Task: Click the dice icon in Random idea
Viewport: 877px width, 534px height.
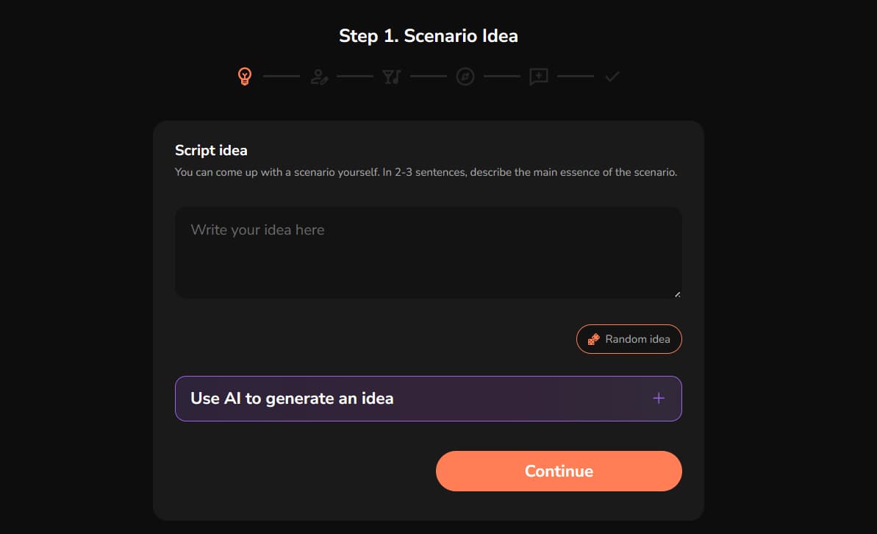Action: [593, 339]
